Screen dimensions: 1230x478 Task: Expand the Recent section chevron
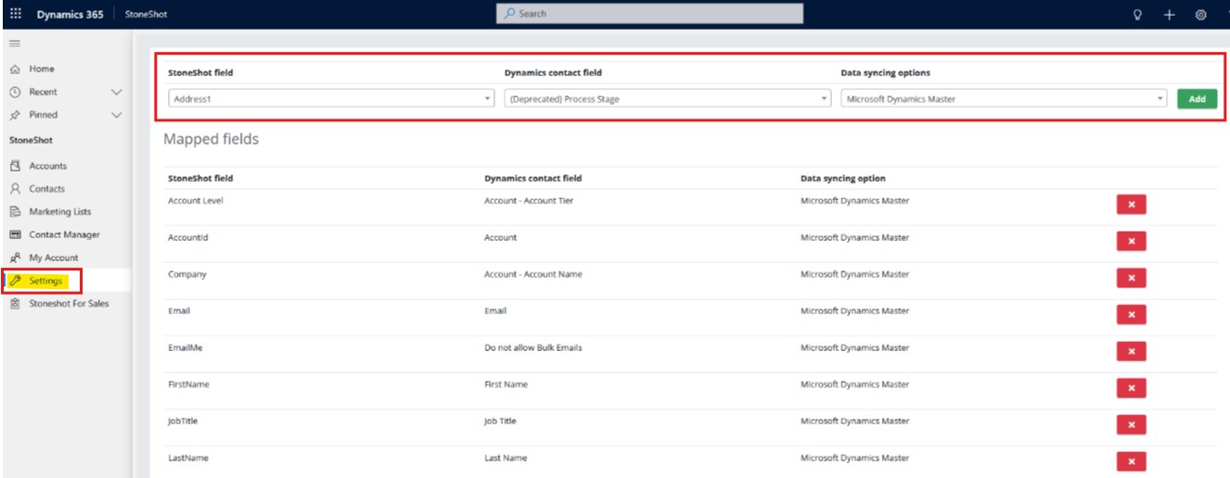pos(116,92)
